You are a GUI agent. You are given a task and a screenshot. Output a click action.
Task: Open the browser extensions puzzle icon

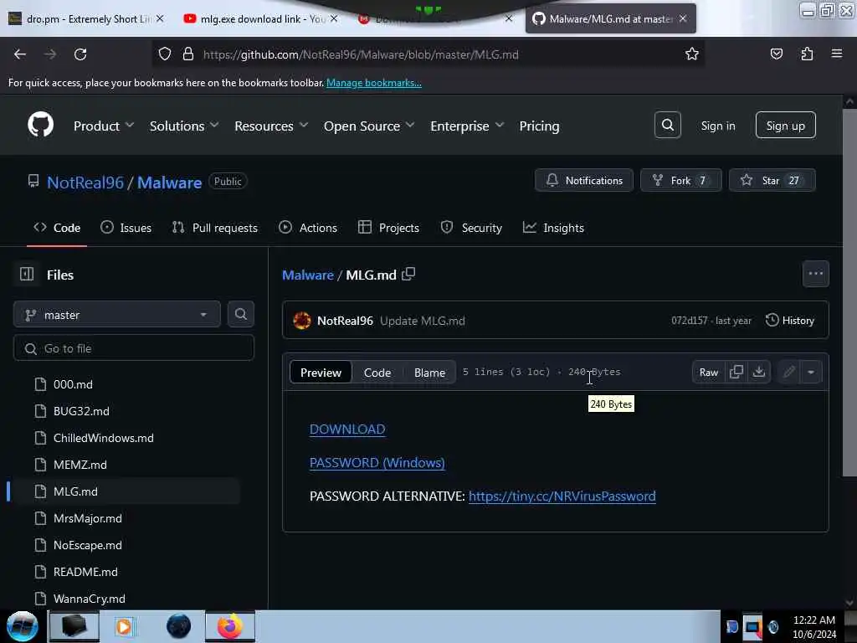807,54
